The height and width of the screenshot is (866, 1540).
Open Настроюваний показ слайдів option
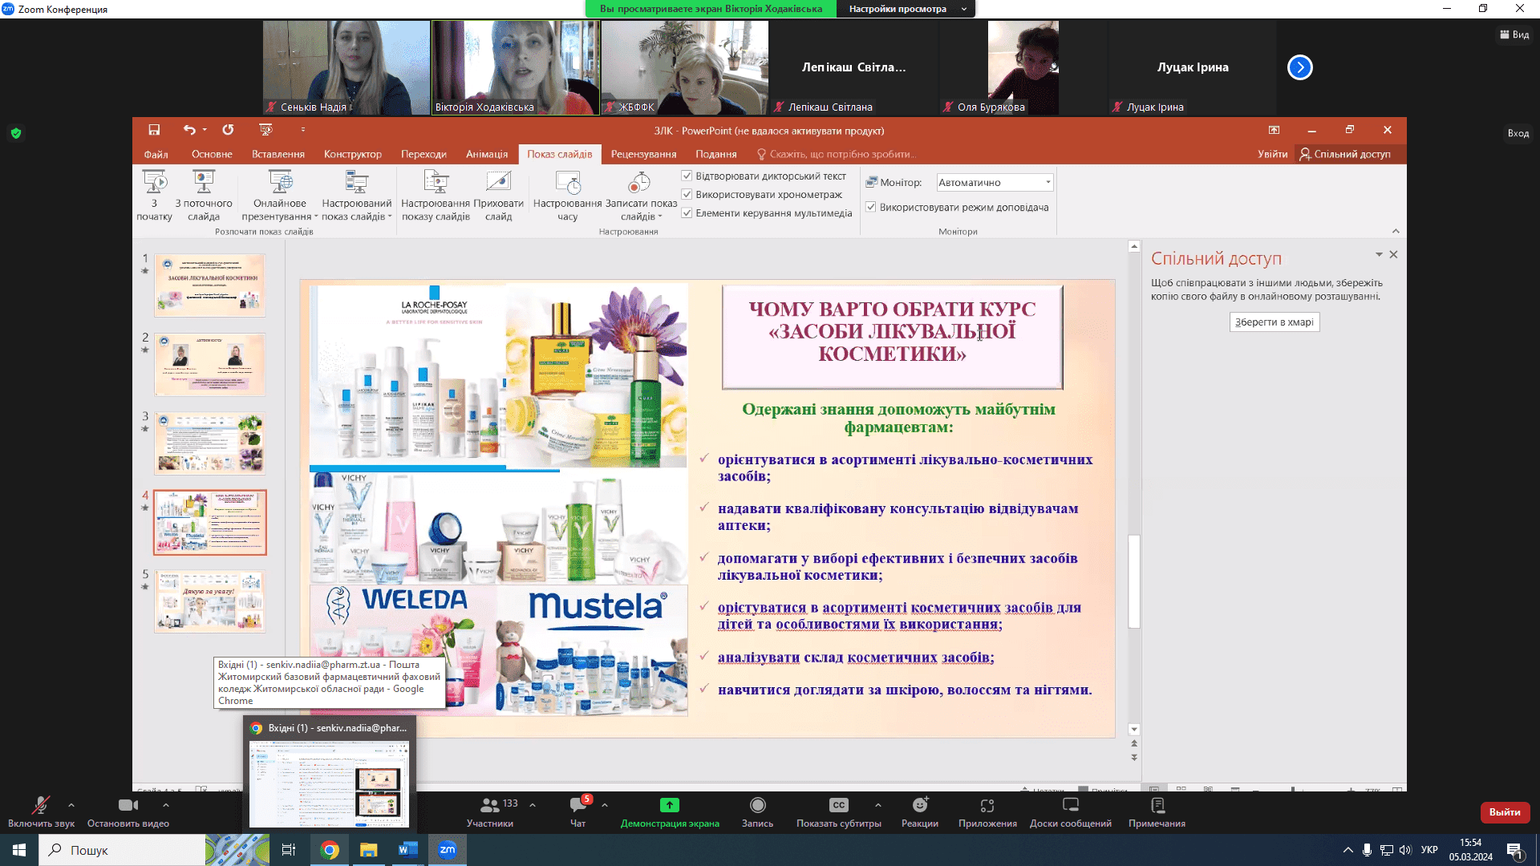click(x=357, y=196)
